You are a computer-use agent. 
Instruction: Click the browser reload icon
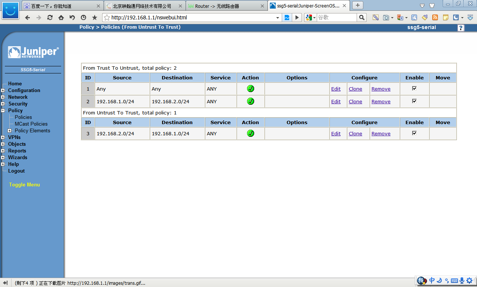point(50,18)
